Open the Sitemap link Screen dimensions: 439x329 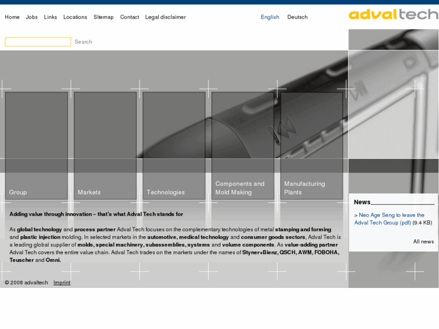click(104, 17)
